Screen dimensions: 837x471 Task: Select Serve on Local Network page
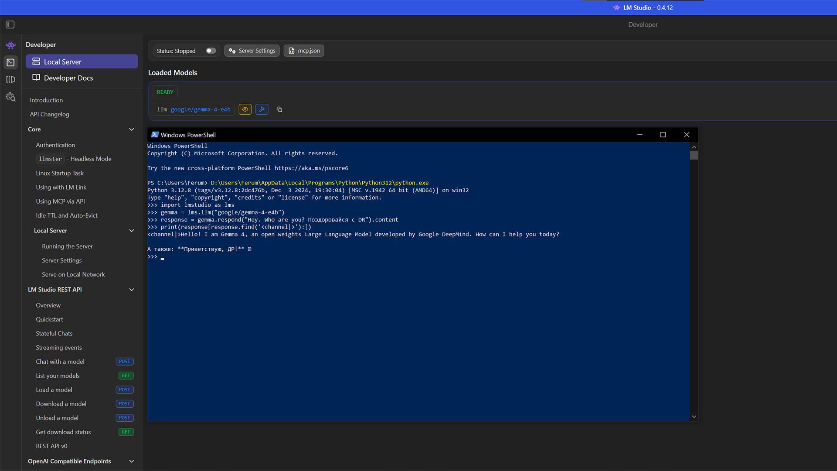tap(73, 274)
